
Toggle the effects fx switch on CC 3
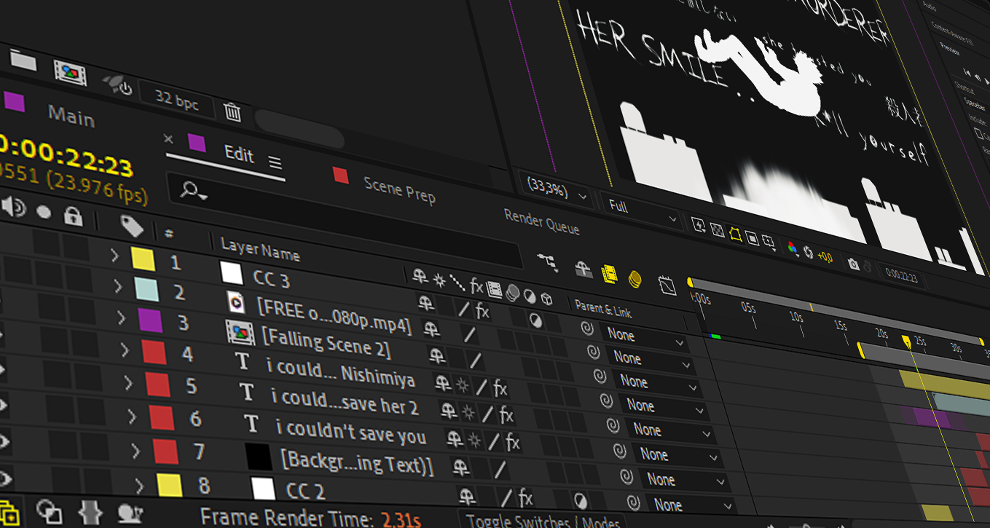[x=482, y=311]
